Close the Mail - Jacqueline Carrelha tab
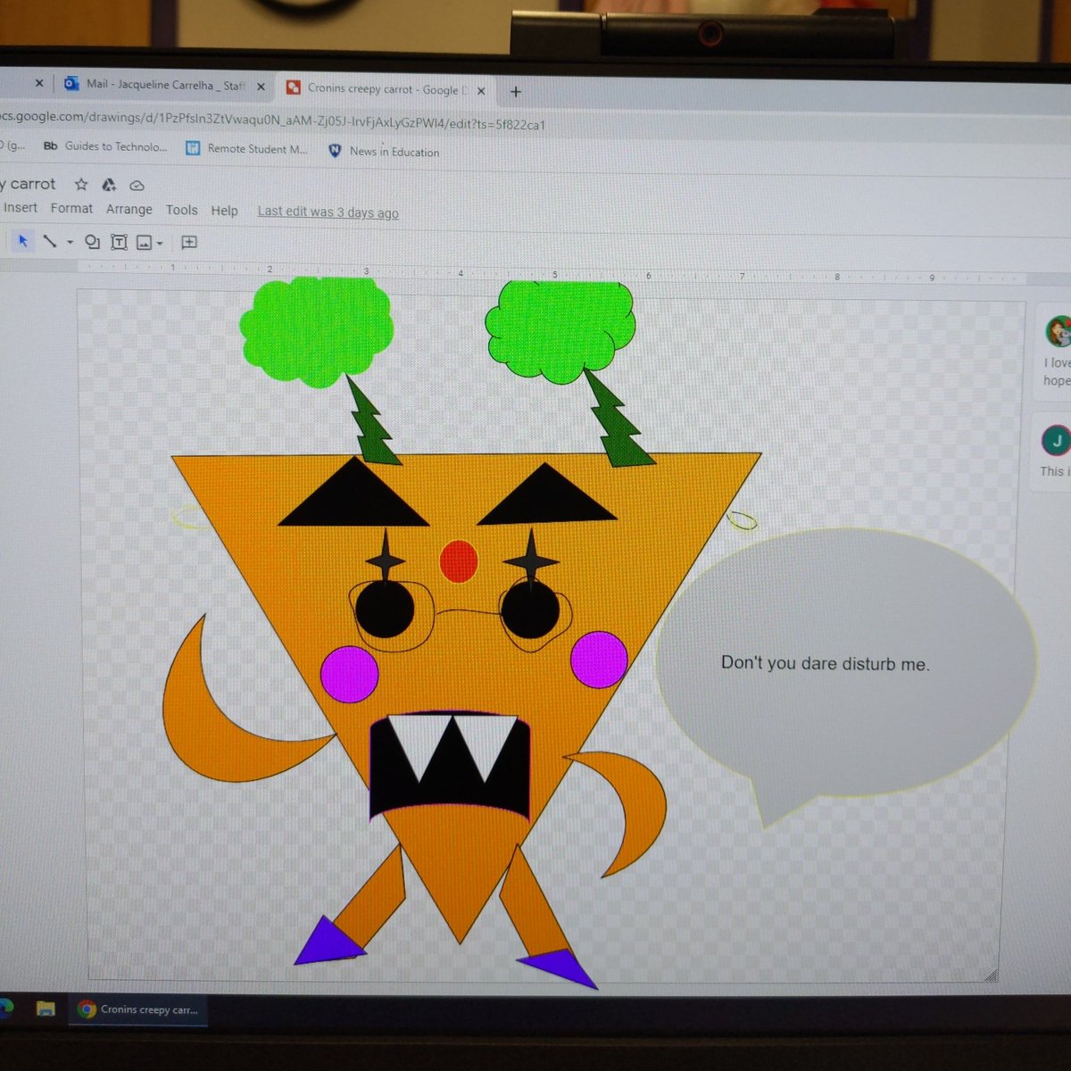This screenshot has width=1071, height=1071. point(261,87)
